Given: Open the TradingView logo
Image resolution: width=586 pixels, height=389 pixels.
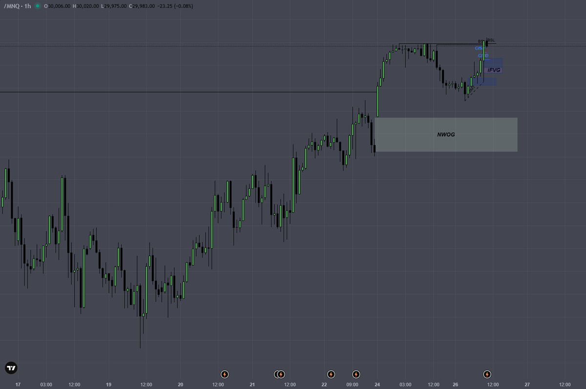Looking at the screenshot, I should tap(11, 368).
